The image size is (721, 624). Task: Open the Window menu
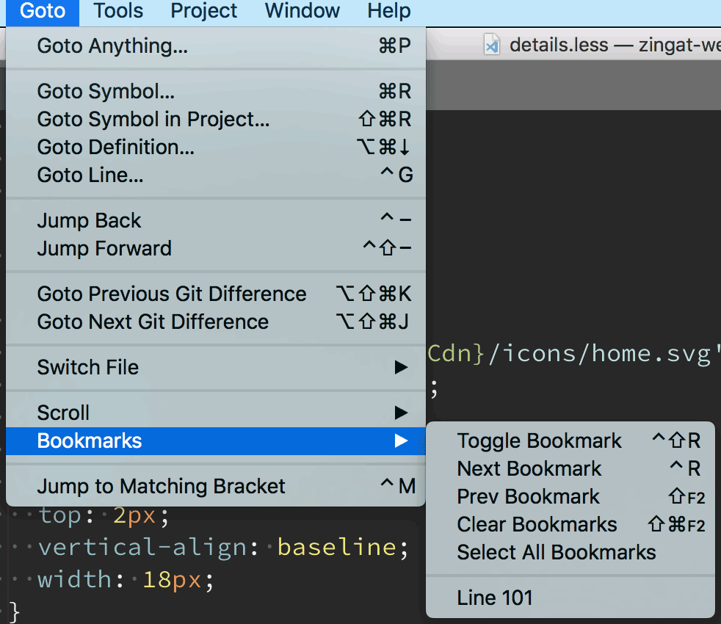[x=302, y=11]
